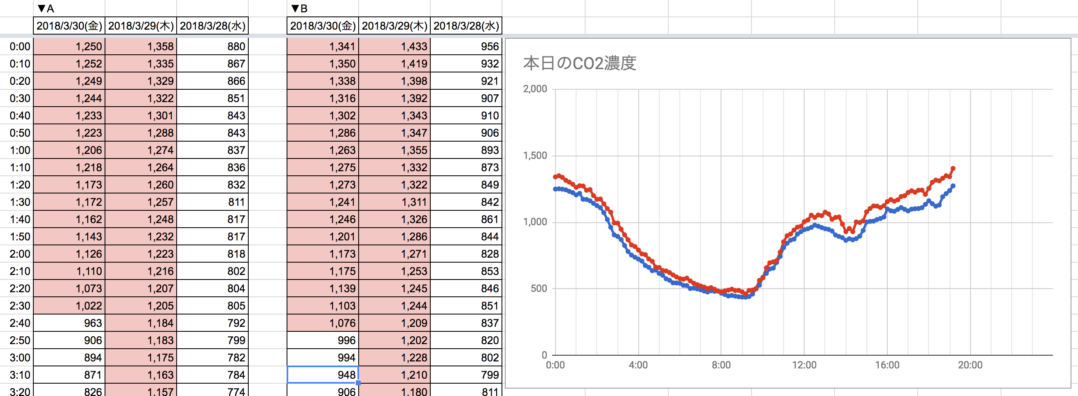Click the 2018/3/29(木) header under ▼B
The height and width of the screenshot is (396, 1078).
(394, 26)
